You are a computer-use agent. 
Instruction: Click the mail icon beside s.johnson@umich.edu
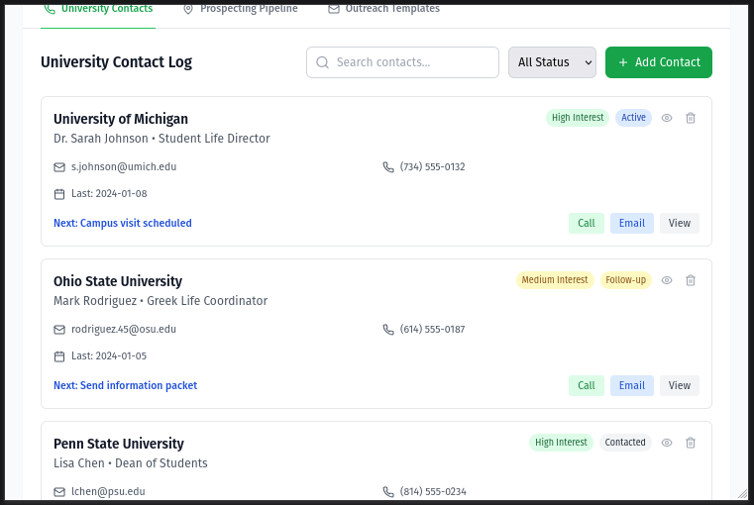point(59,167)
